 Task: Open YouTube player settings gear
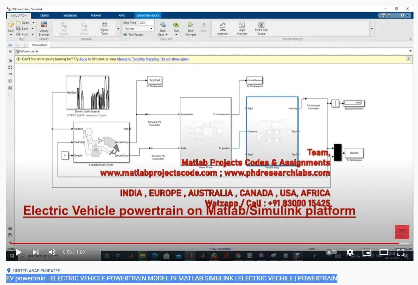350,252
